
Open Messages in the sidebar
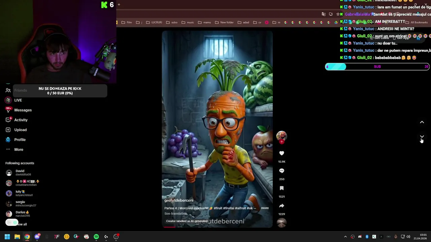(x=23, y=110)
